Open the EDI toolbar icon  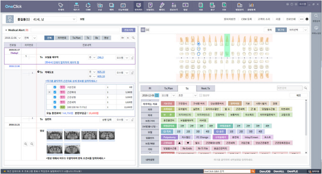pos(224,6)
